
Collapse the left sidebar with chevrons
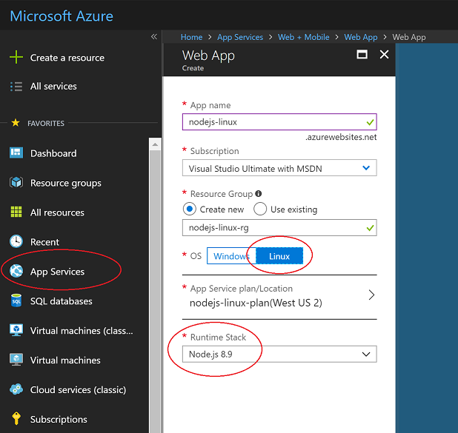pos(154,36)
